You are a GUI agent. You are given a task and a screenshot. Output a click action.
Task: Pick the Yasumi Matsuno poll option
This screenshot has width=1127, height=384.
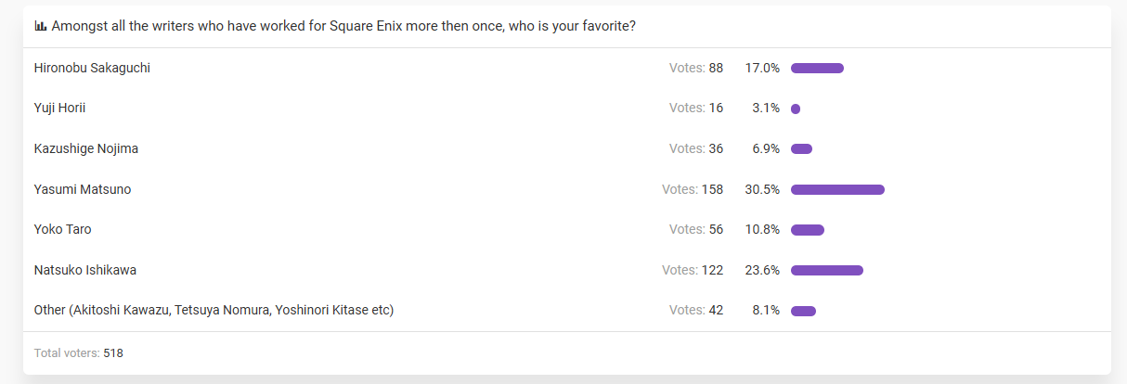click(83, 189)
